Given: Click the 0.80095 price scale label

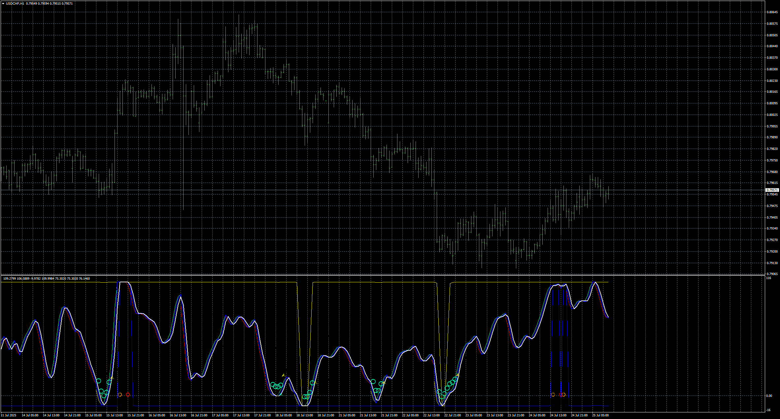Looking at the screenshot, I should point(772,103).
